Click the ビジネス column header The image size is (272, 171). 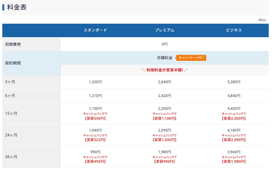[234, 30]
